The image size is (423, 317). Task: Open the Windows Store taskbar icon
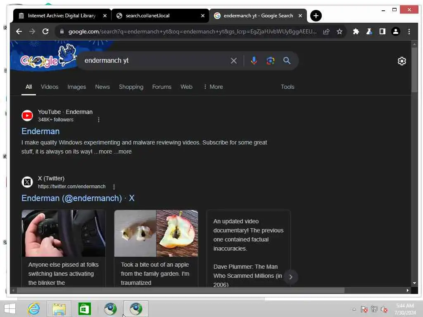point(84,309)
